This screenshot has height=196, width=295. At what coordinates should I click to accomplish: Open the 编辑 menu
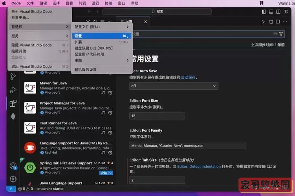point(43,3)
